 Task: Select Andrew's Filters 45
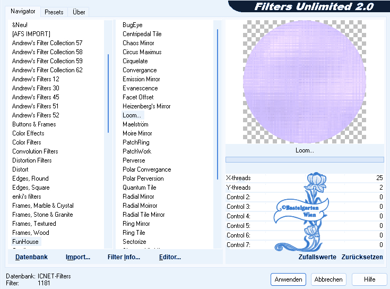click(36, 97)
